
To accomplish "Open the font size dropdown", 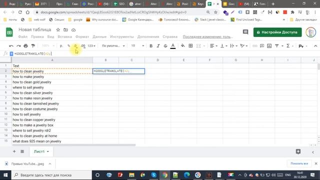I will click(x=138, y=46).
